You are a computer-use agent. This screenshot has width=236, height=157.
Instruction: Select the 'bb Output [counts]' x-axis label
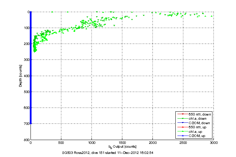[123, 147]
